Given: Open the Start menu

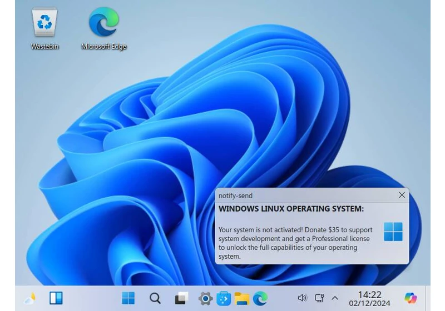Looking at the screenshot, I should click(x=128, y=298).
